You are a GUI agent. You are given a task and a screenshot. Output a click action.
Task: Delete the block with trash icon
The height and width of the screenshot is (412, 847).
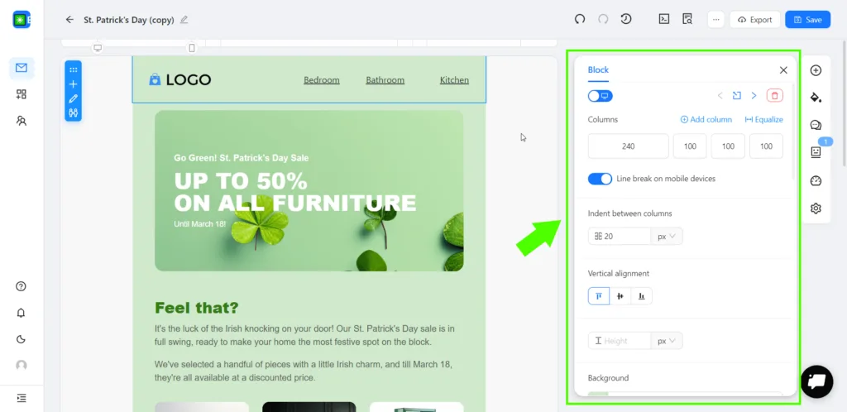pyautogui.click(x=774, y=96)
